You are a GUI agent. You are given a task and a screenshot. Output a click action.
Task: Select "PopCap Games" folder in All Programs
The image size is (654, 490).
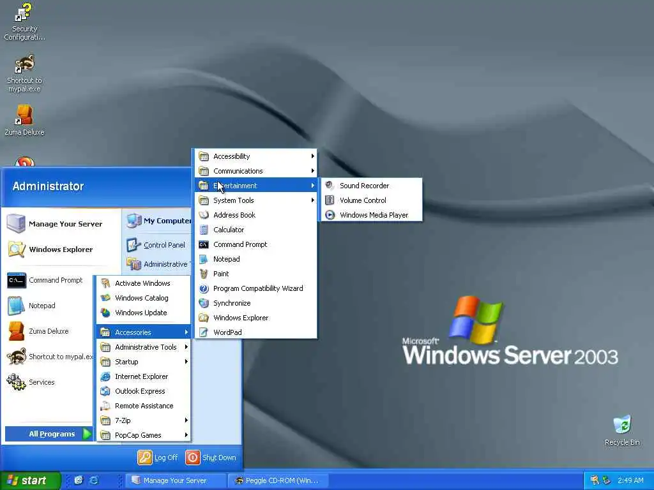pyautogui.click(x=143, y=435)
